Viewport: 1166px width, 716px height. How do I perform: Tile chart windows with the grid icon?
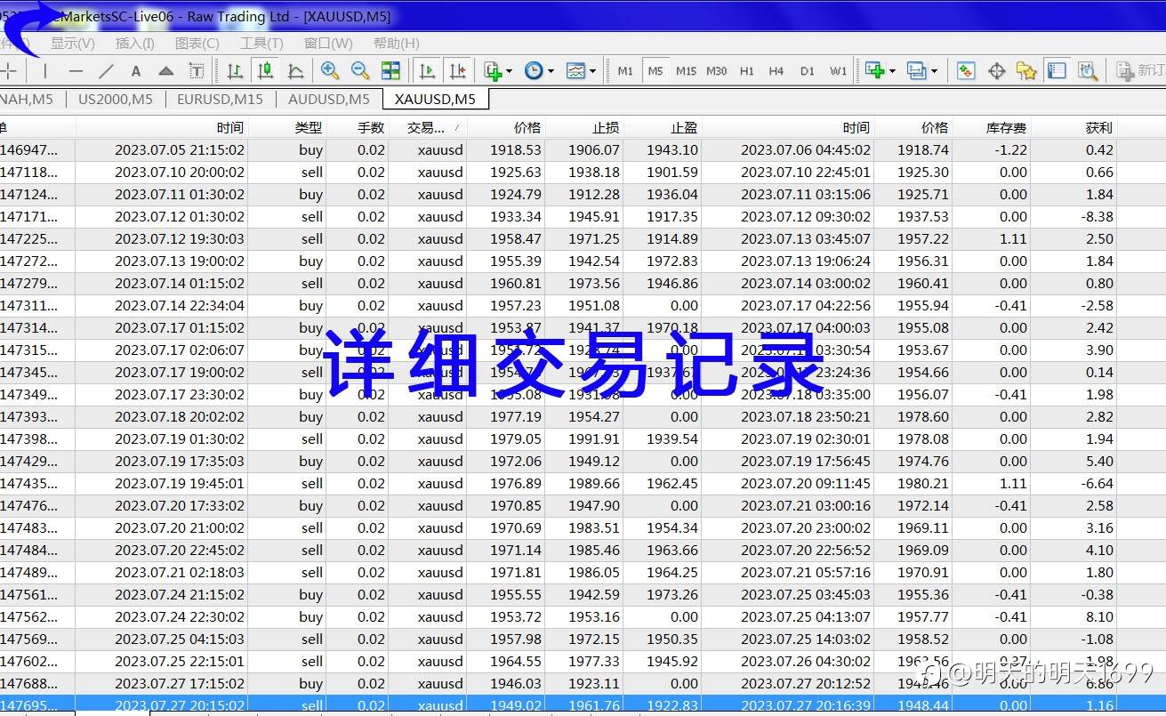pos(390,70)
